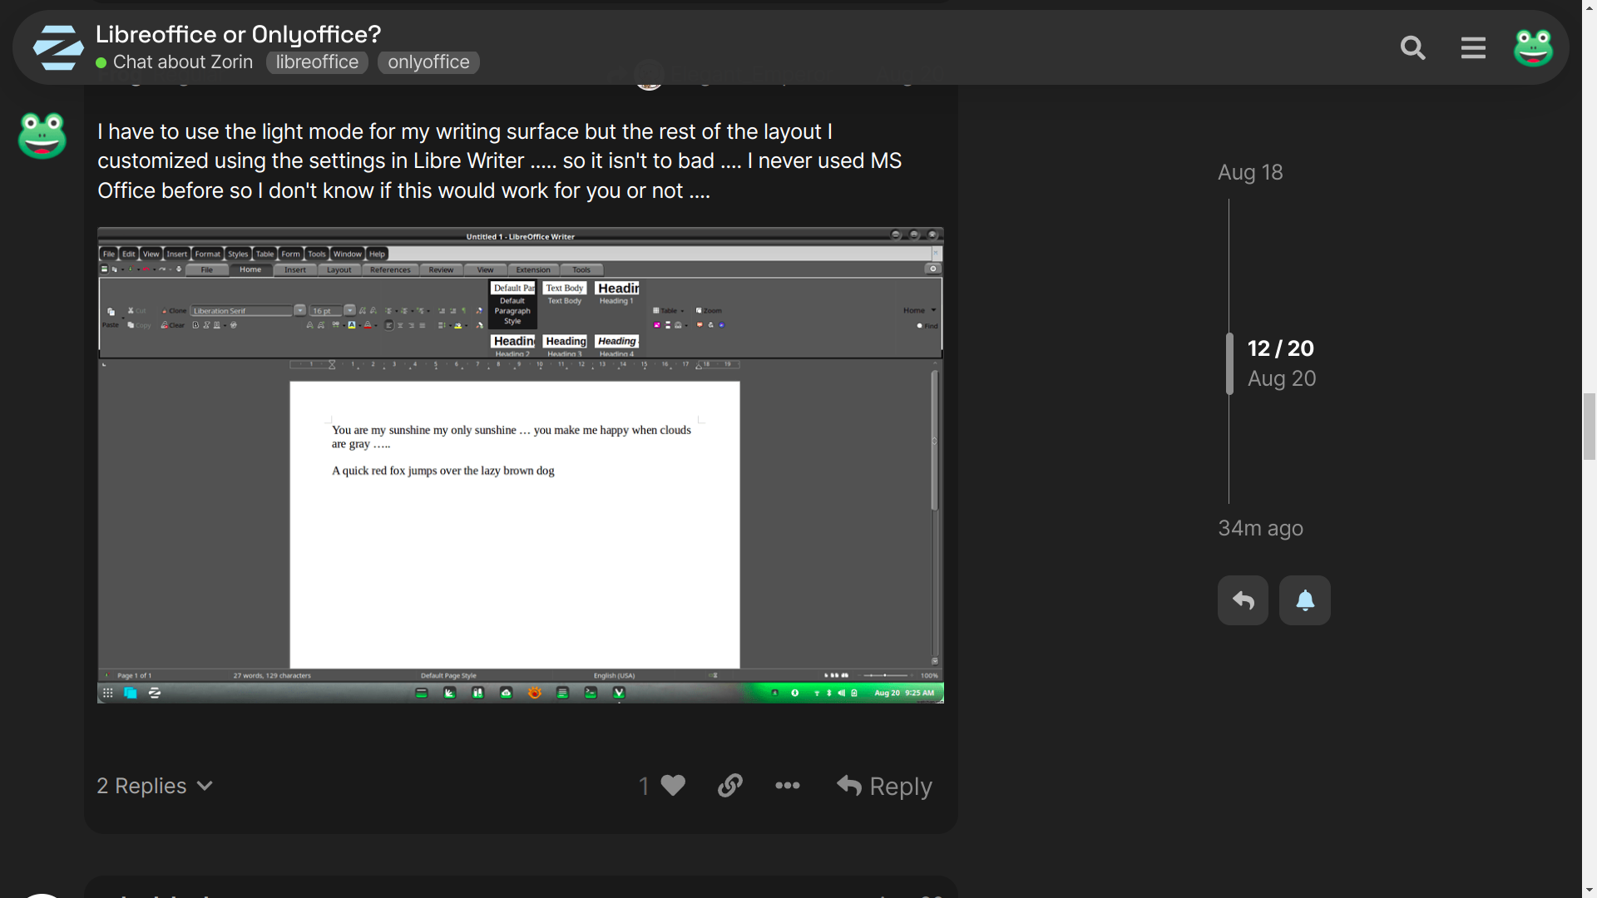Open the hamburger menu icon
Image resolution: width=1597 pixels, height=898 pixels.
(1473, 48)
